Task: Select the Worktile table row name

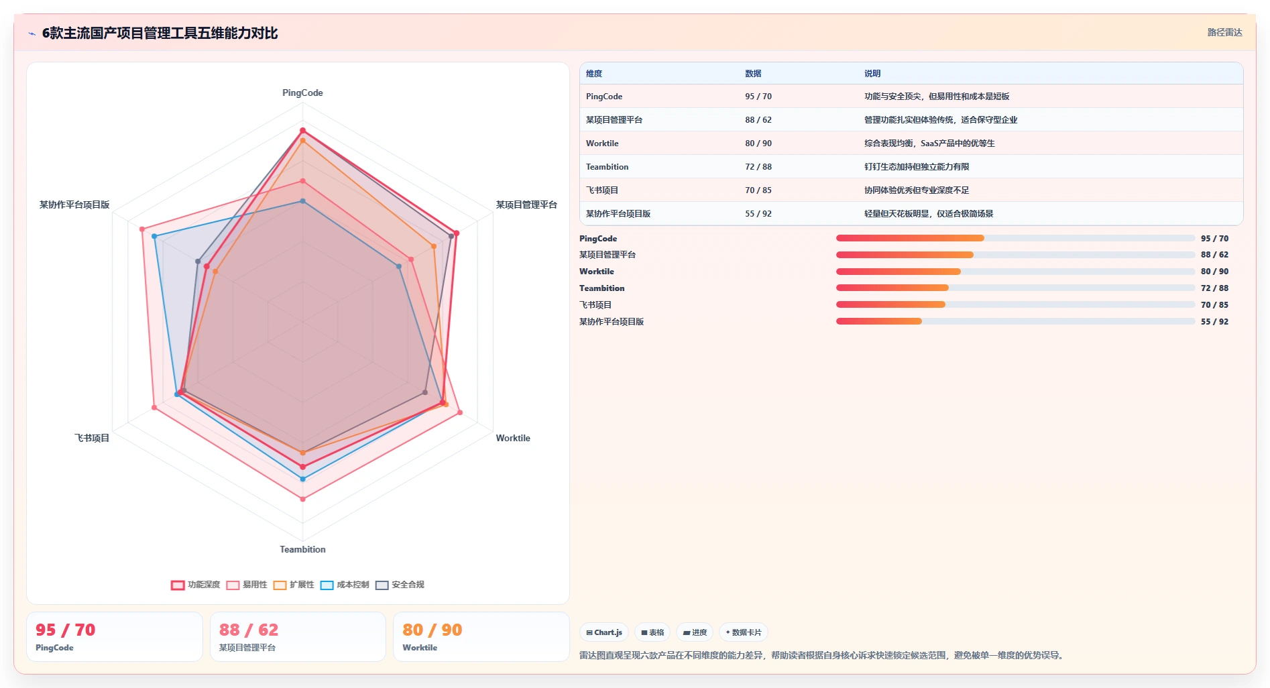Action: [x=602, y=144]
